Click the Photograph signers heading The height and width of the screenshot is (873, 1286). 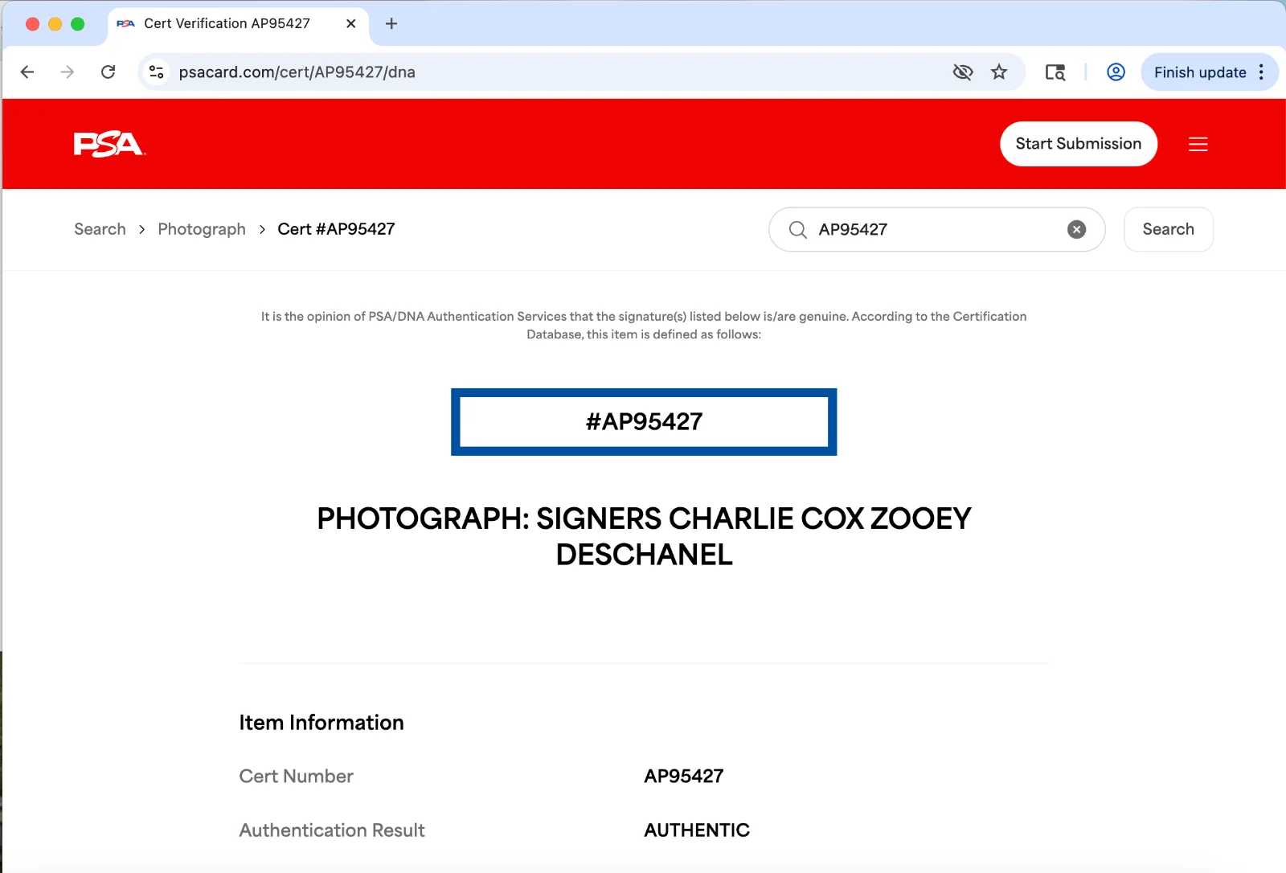point(644,536)
